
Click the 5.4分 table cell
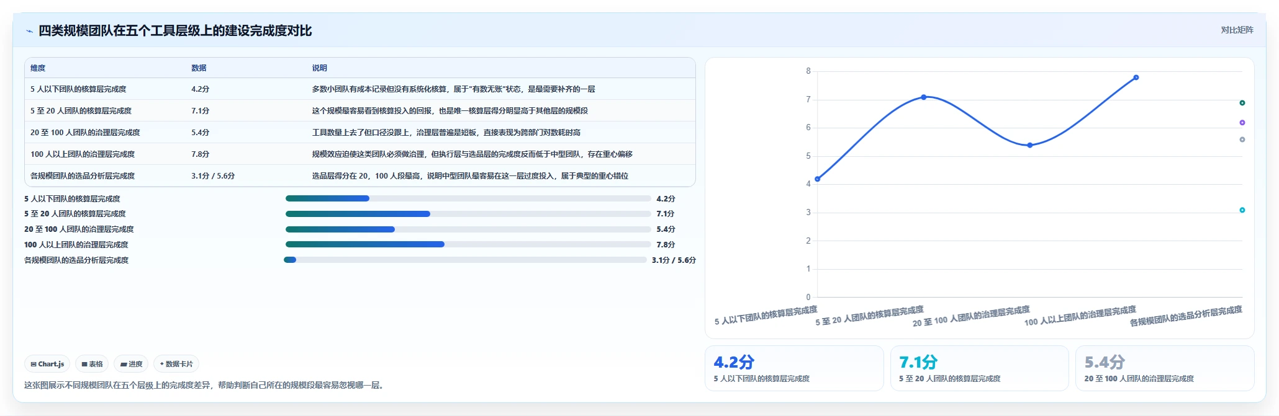click(x=201, y=133)
